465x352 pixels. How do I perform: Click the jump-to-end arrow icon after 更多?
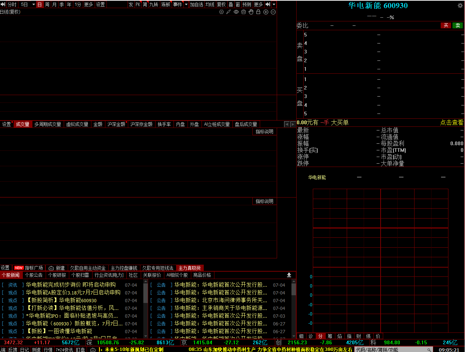[268, 4]
